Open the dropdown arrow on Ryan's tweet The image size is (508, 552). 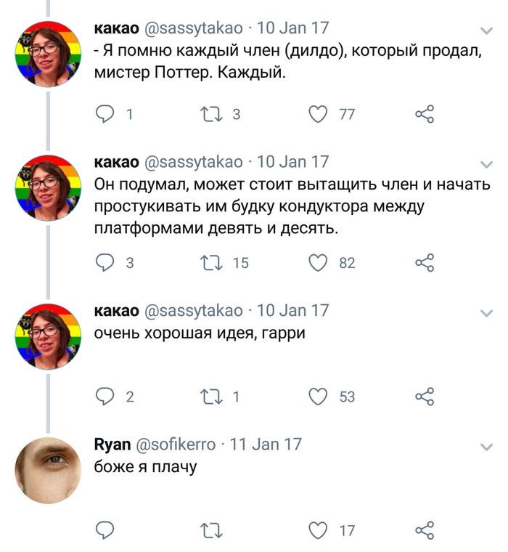point(487,446)
